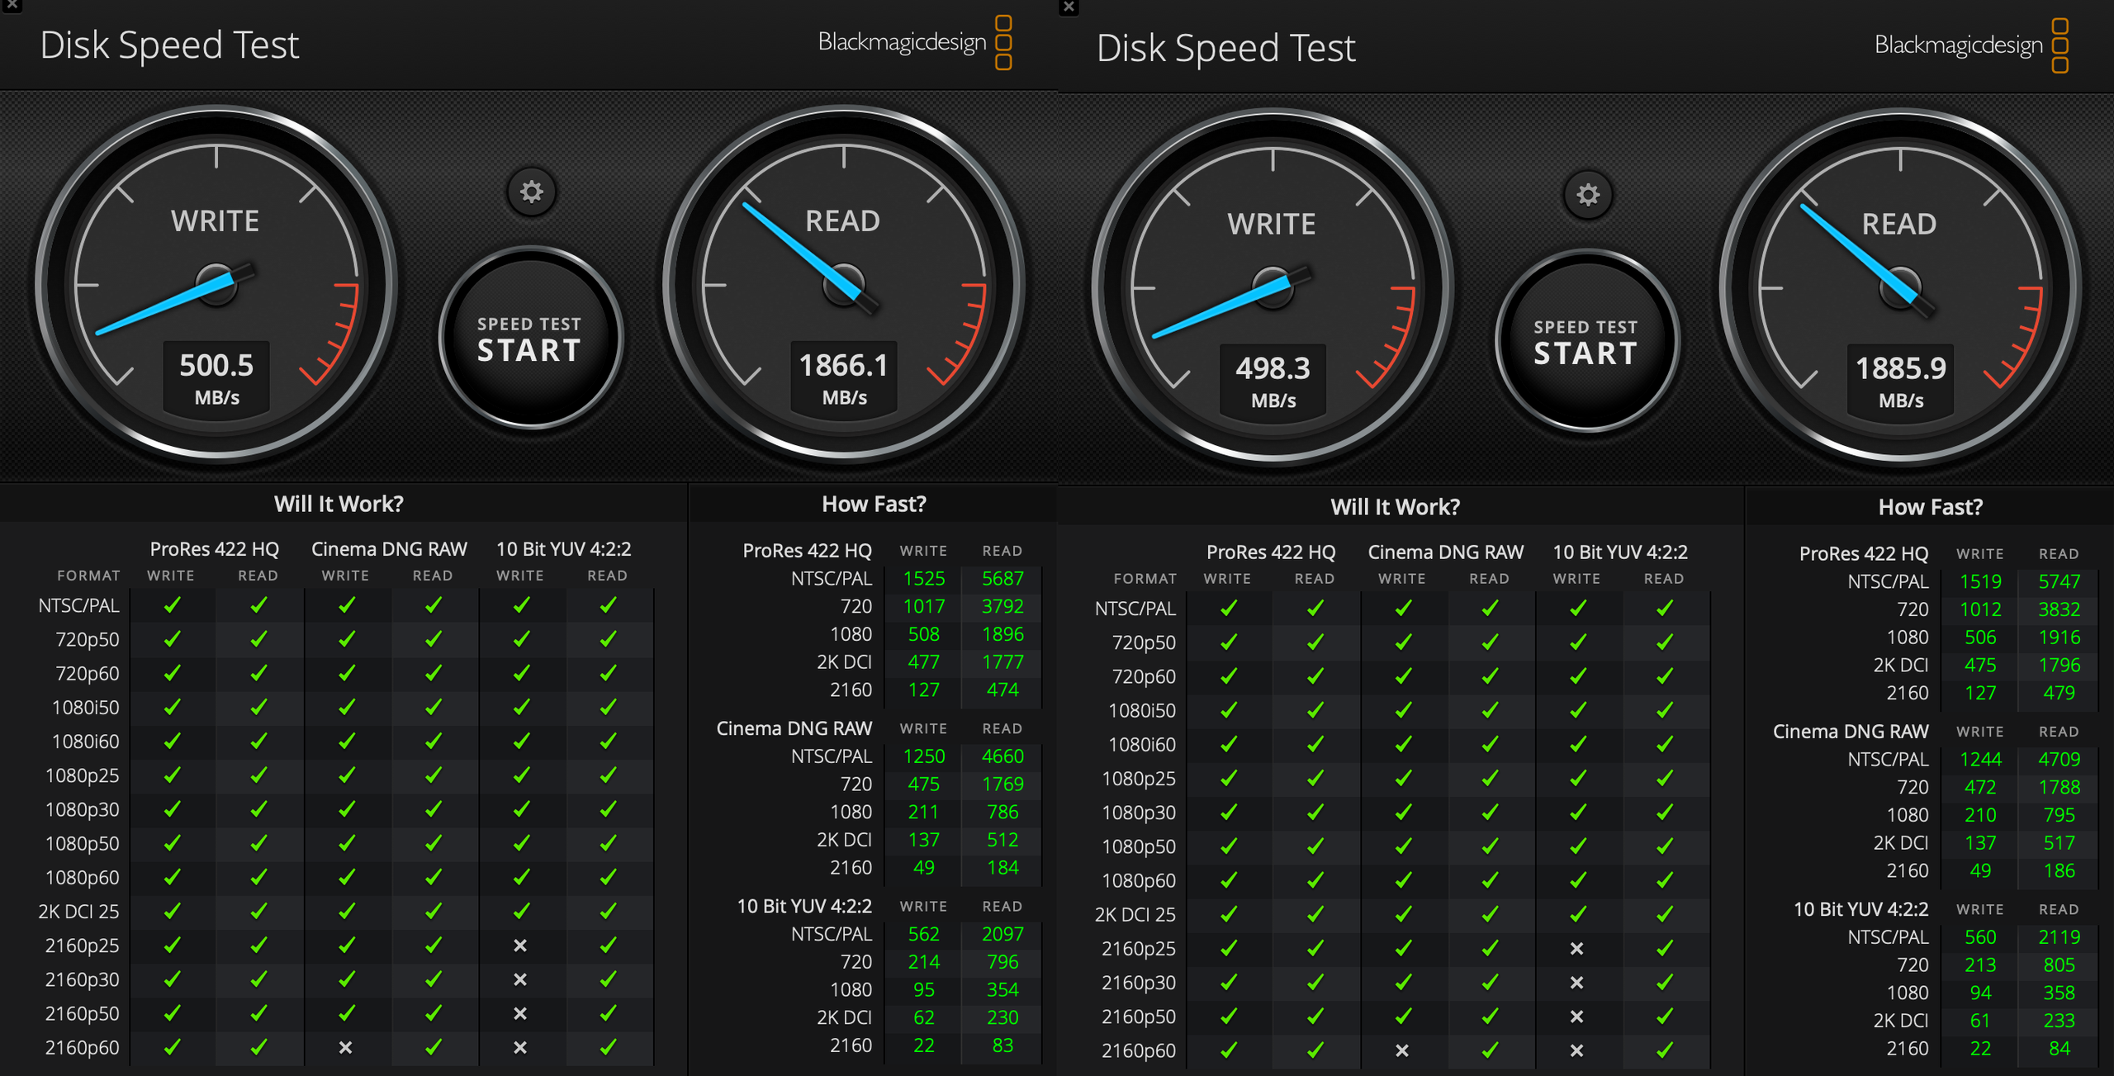Click the 3792 read value in left window
The width and height of the screenshot is (2114, 1076).
click(1002, 607)
